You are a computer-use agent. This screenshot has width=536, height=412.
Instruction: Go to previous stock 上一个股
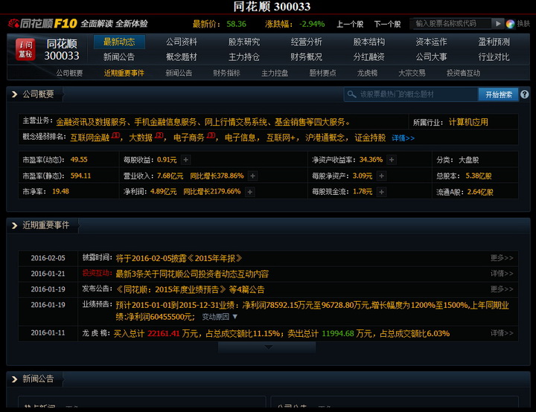pos(350,24)
